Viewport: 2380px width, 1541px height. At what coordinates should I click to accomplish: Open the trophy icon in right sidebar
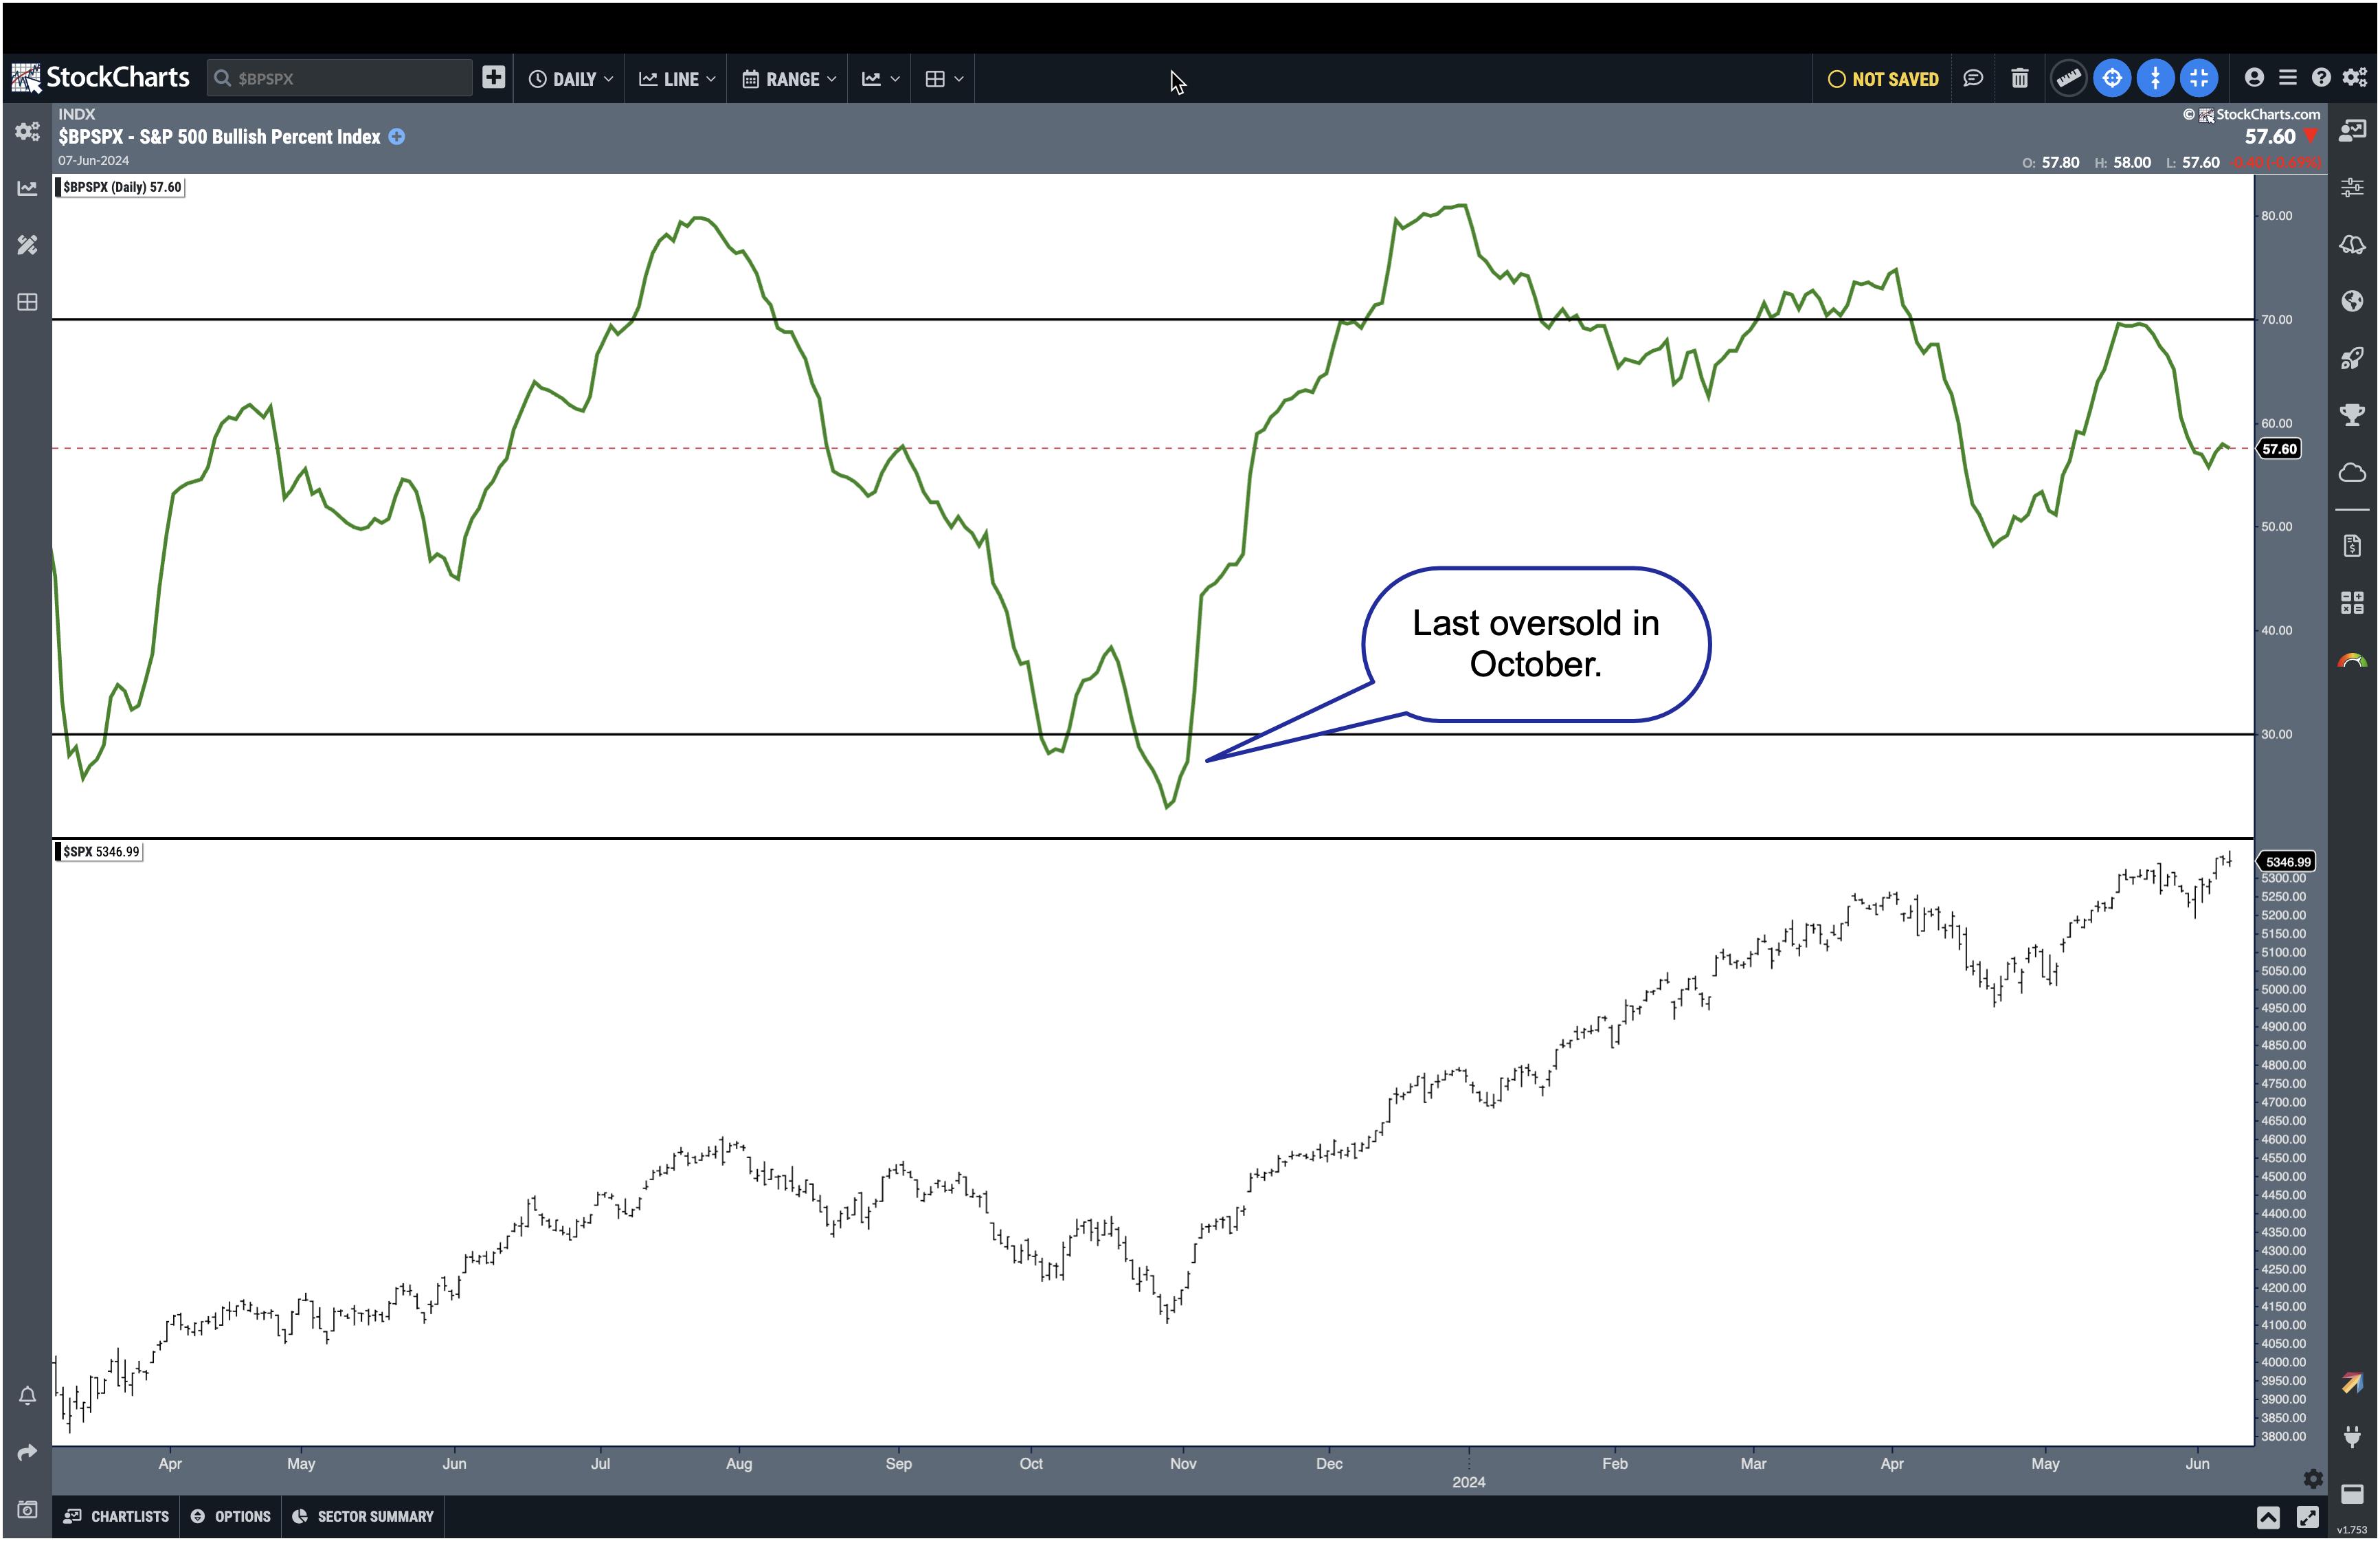point(2352,415)
